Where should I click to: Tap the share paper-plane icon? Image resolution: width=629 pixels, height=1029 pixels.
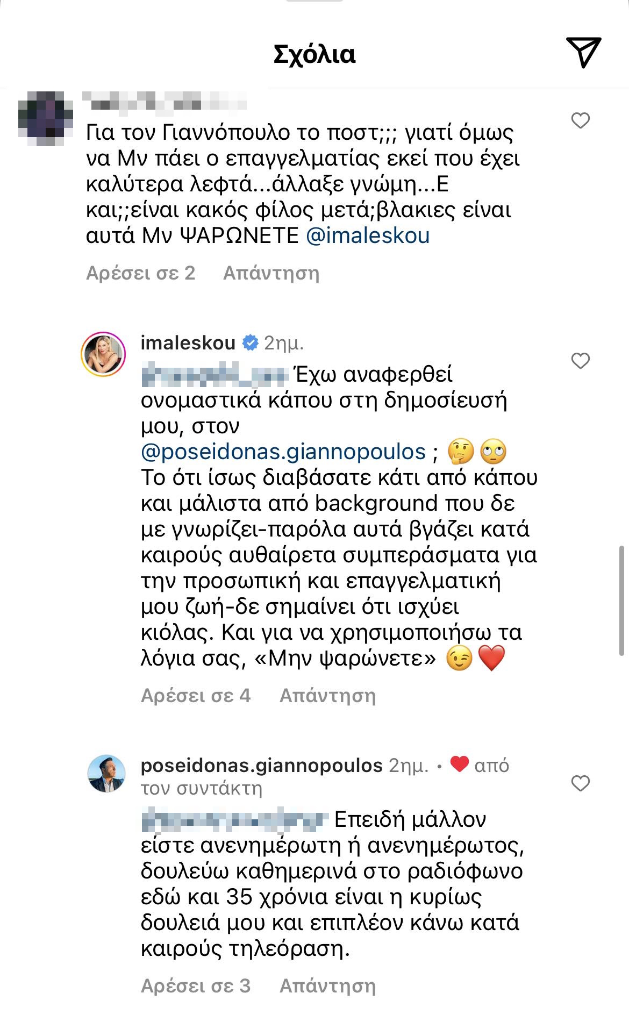coord(583,53)
